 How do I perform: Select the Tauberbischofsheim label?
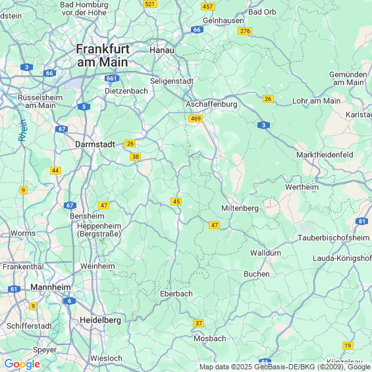[x=334, y=238]
